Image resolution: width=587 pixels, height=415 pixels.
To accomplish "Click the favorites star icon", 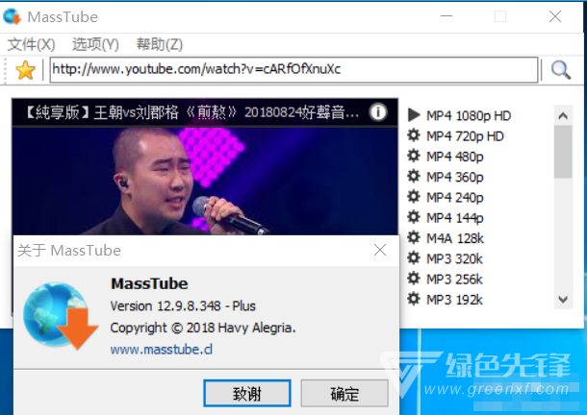I will click(25, 70).
